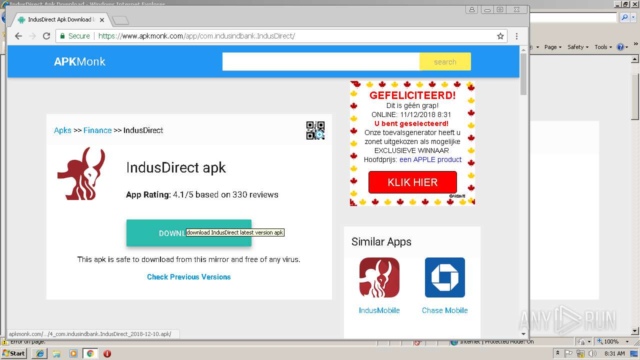Open Chrome three-dot menu
640x360 pixels.
pos(516,36)
